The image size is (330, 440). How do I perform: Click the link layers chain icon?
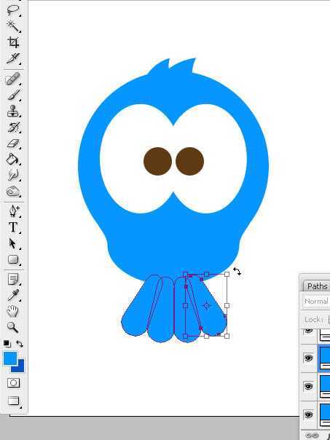point(312,436)
